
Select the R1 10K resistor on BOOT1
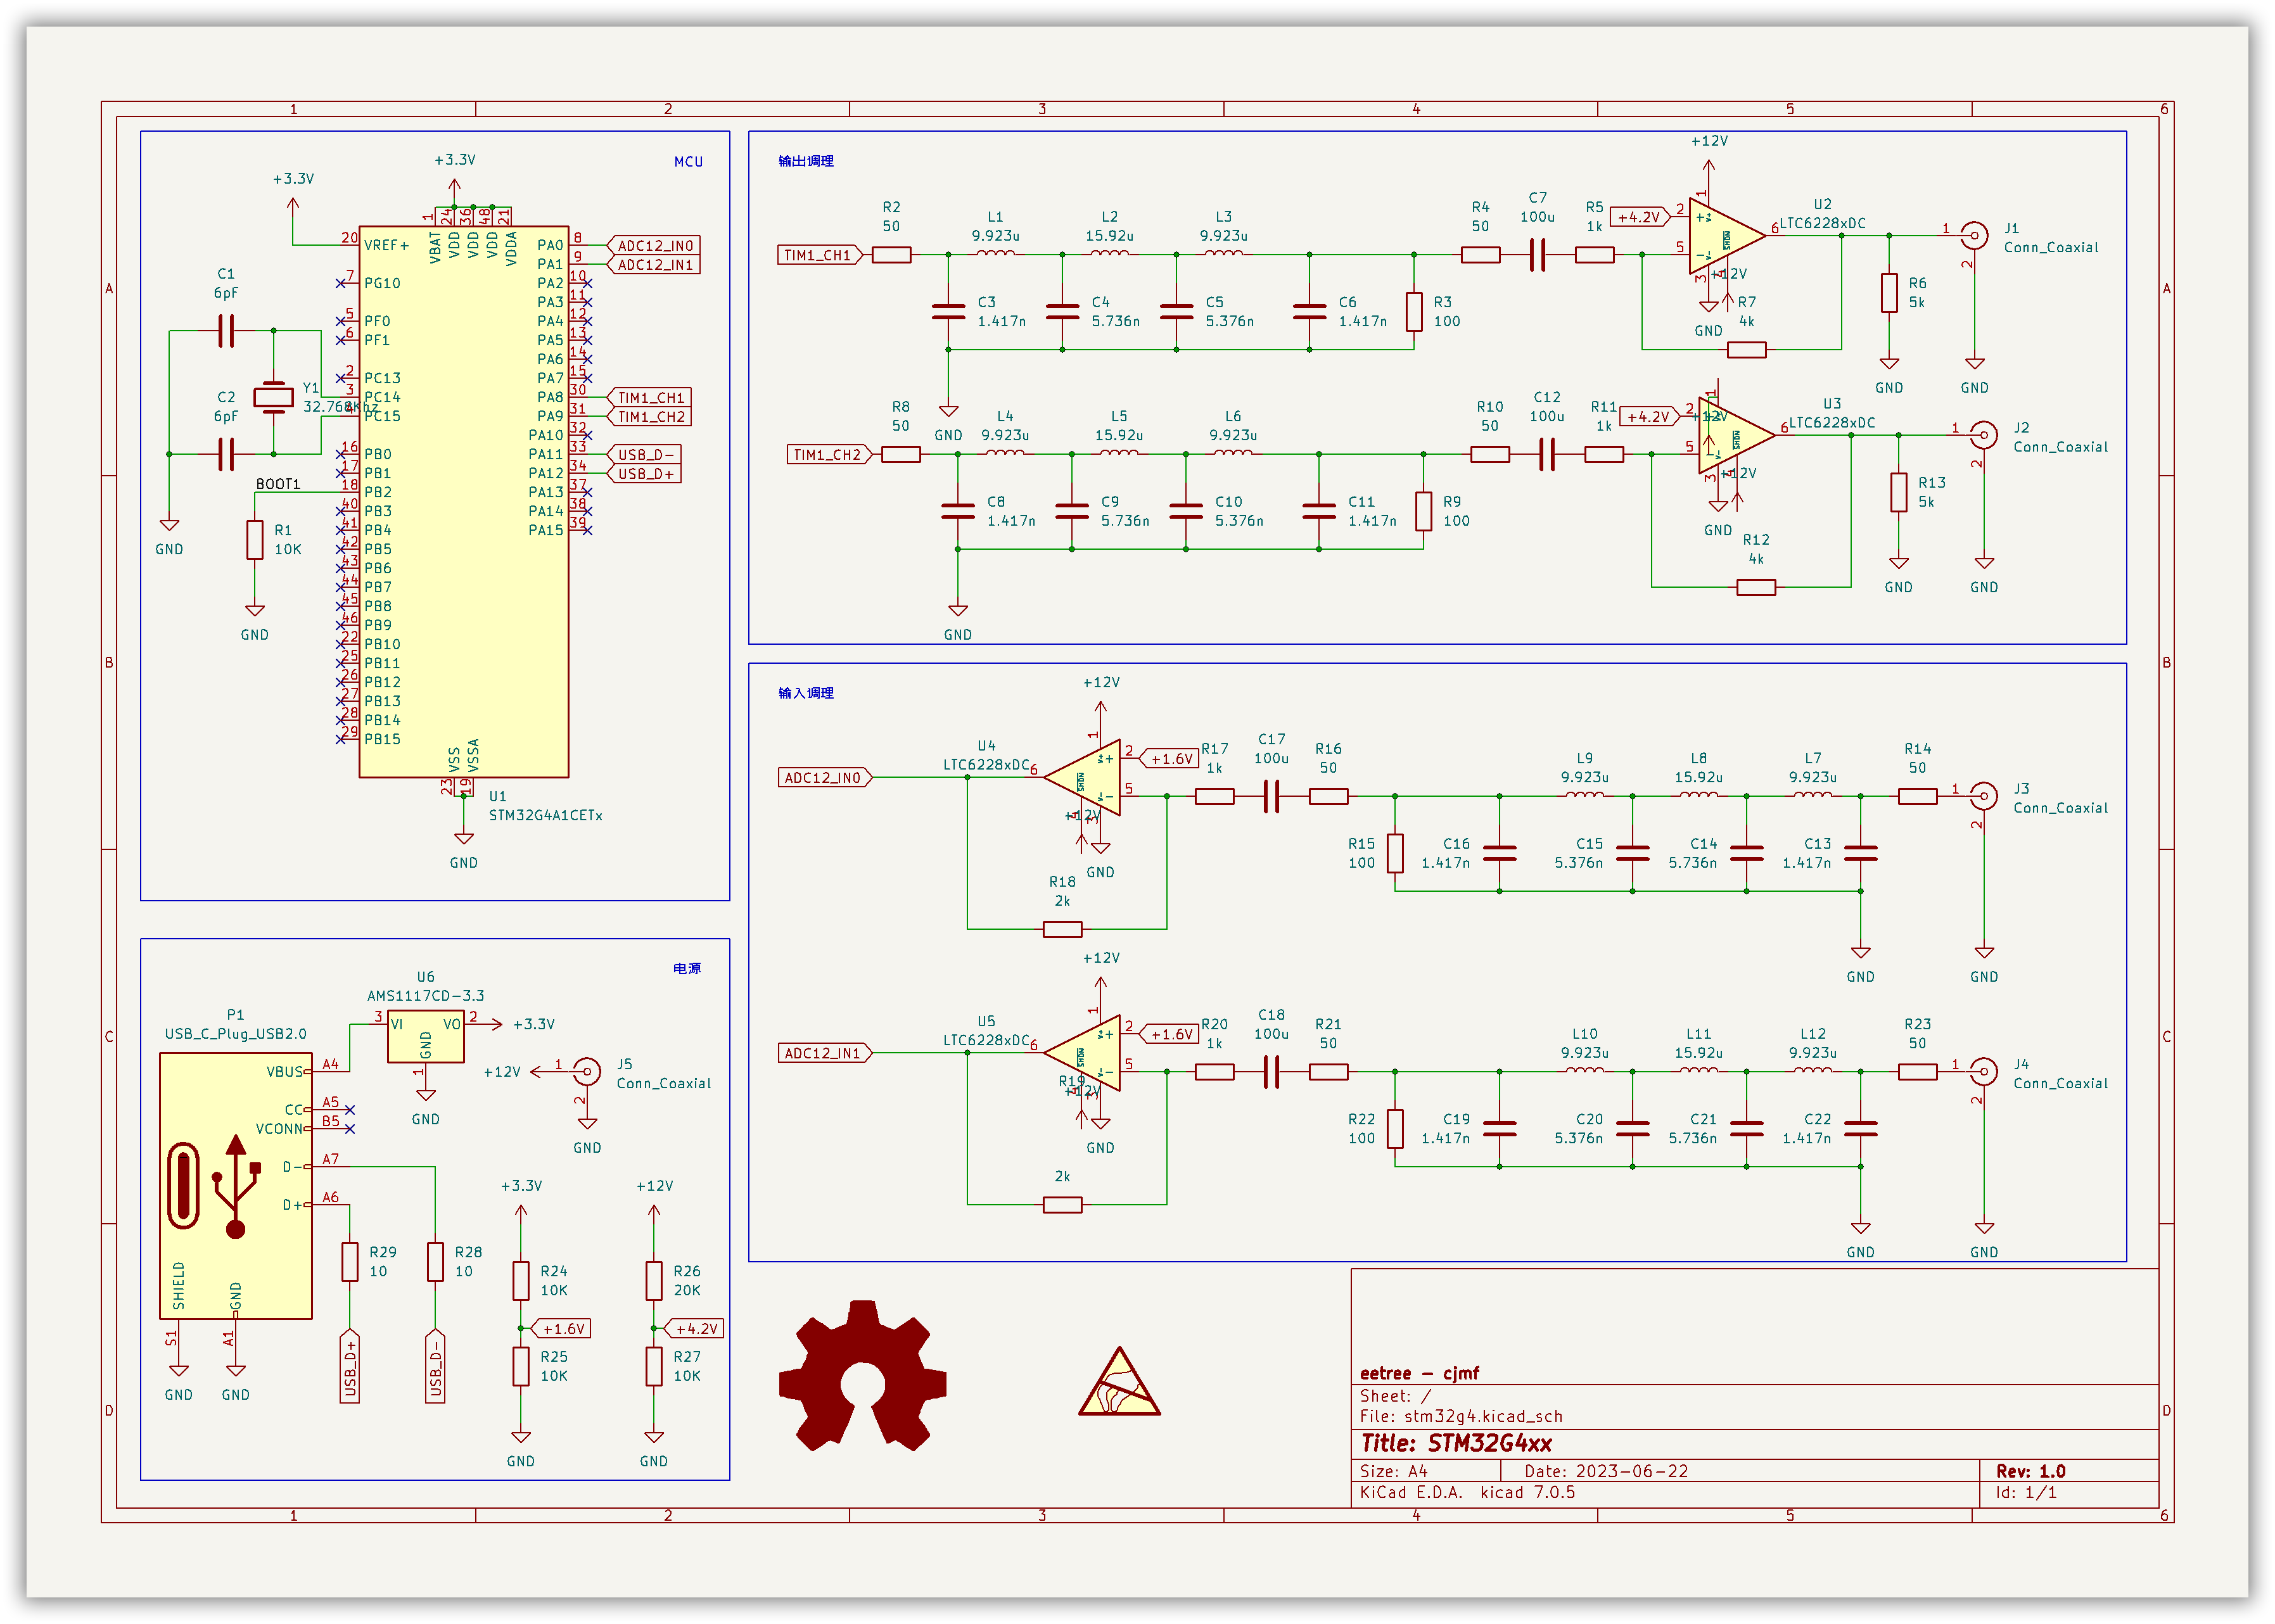[255, 540]
